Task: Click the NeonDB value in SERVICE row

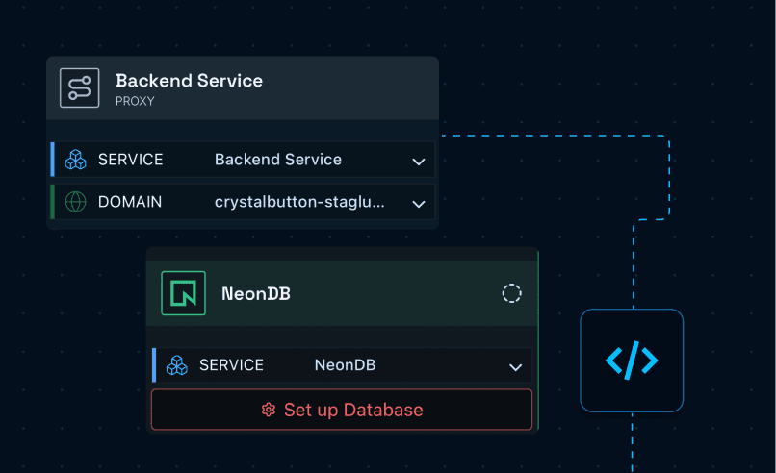Action: (345, 364)
